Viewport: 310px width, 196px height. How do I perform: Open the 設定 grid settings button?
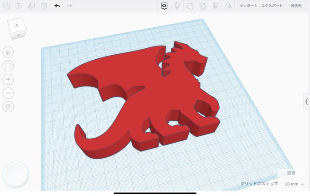(291, 173)
